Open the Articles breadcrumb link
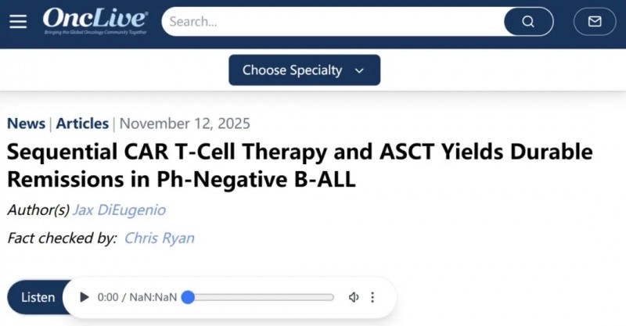626x326 pixels. pos(82,123)
